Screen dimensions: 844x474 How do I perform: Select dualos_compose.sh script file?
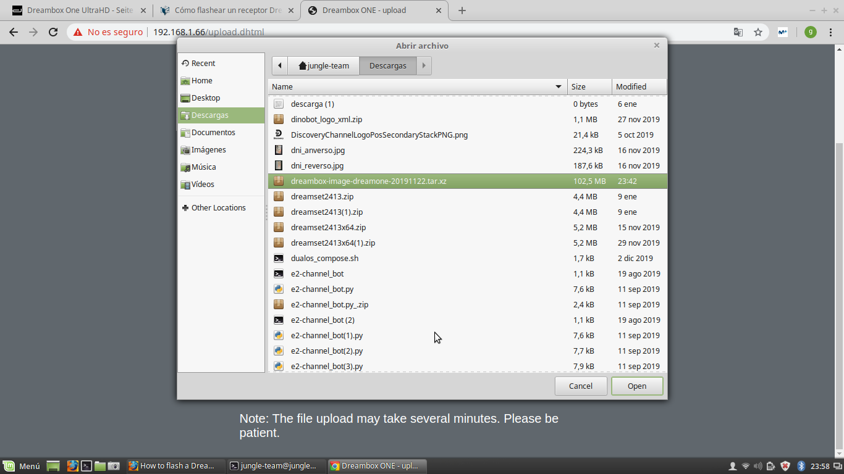324,259
